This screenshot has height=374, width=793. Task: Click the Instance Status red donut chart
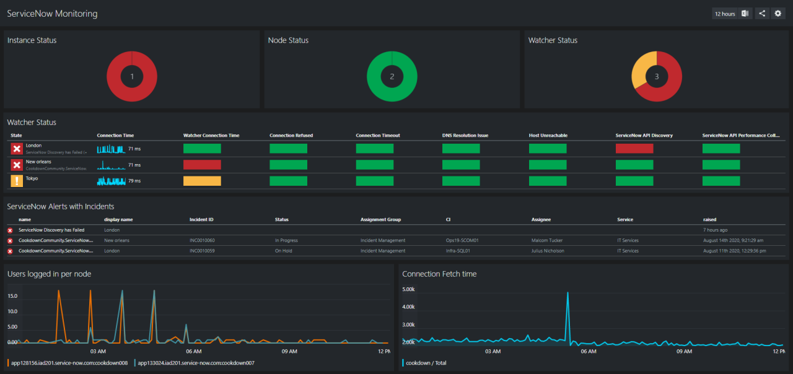tap(131, 77)
